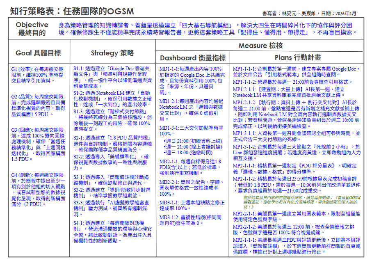Click the Dashboard 衡量指標 column header
This screenshot has height=261, width=372.
click(x=192, y=58)
